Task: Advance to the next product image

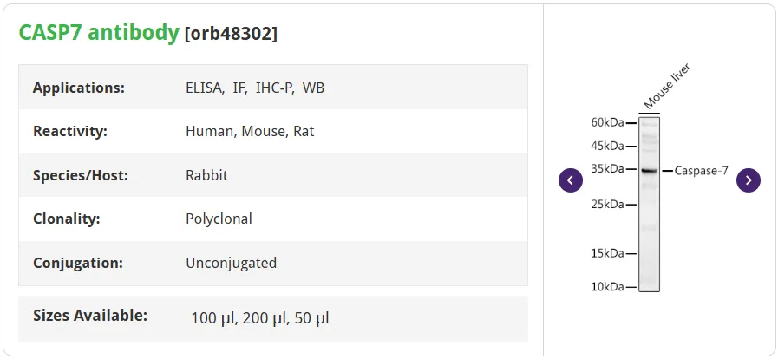Action: [749, 180]
